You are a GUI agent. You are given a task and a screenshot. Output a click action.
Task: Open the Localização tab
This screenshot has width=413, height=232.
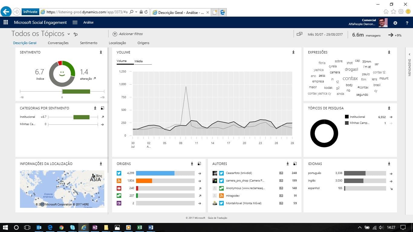(x=117, y=43)
